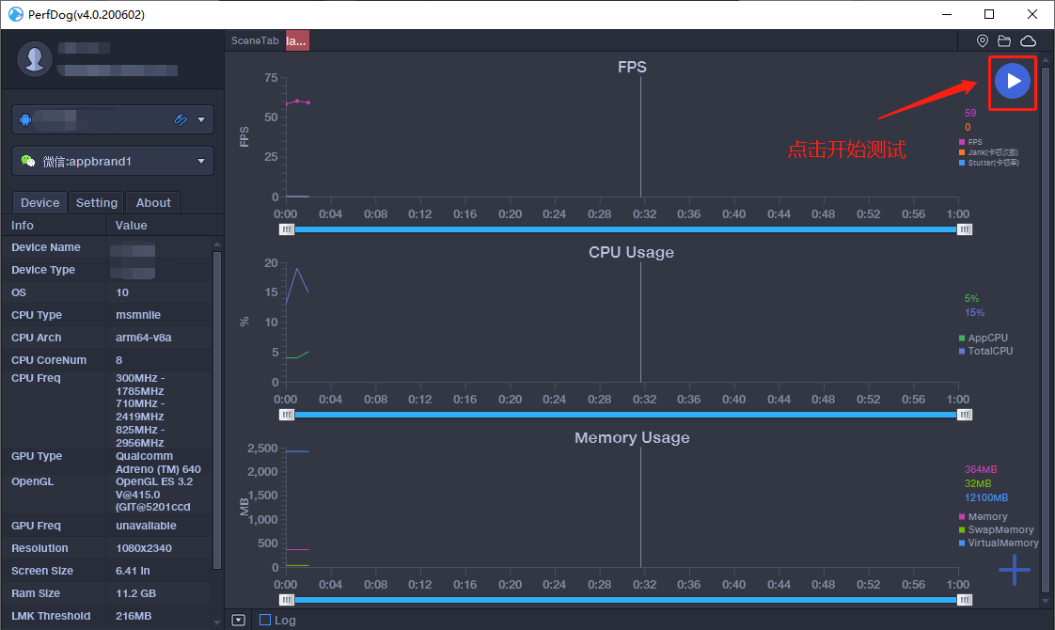Image resolution: width=1055 pixels, height=630 pixels.
Task: Click the Info column header
Action: (23, 226)
